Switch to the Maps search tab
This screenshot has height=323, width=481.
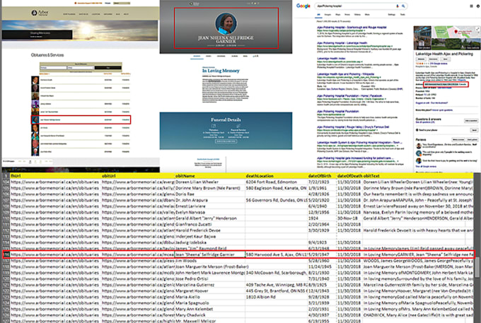(x=337, y=14)
